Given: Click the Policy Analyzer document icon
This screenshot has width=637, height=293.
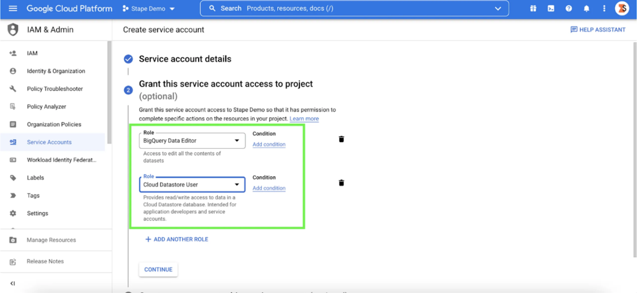Looking at the screenshot, I should pyautogui.click(x=13, y=106).
